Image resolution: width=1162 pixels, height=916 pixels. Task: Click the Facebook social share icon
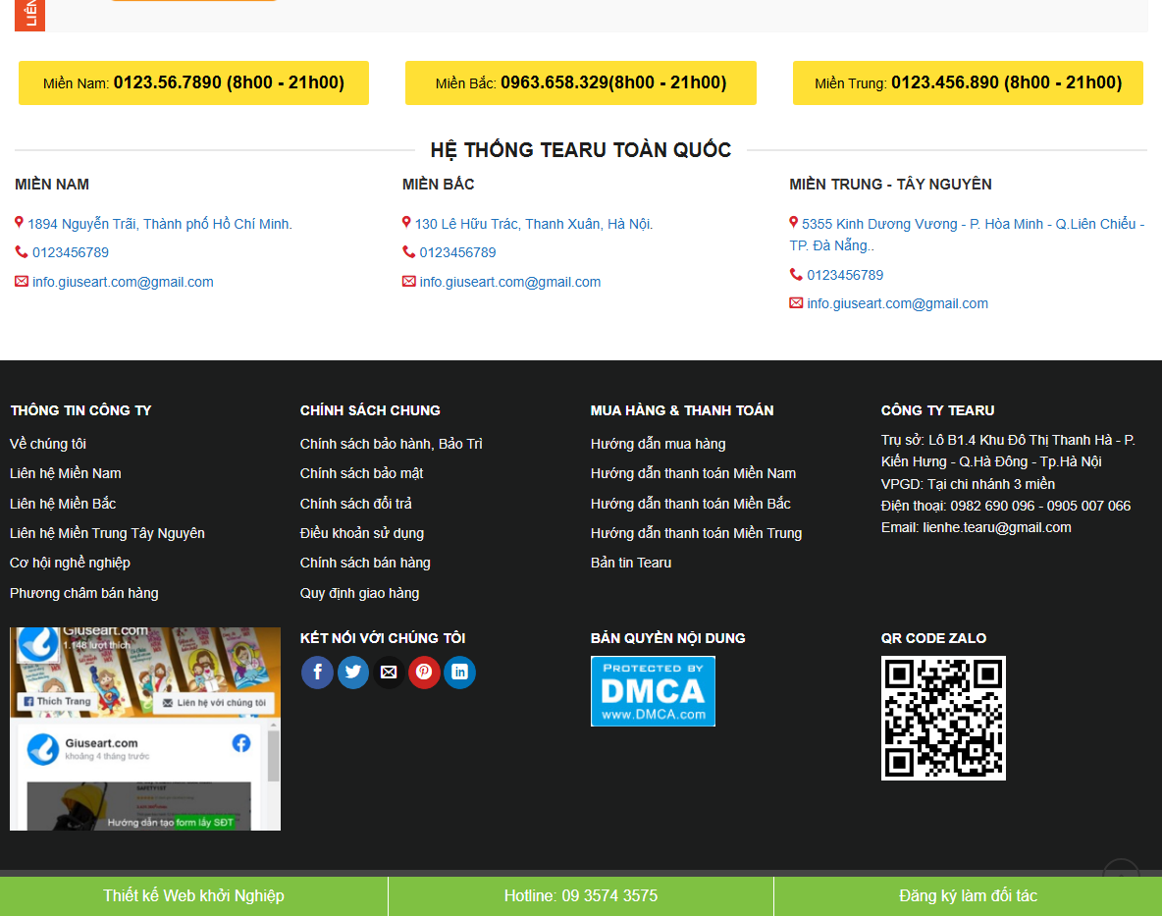click(x=317, y=673)
